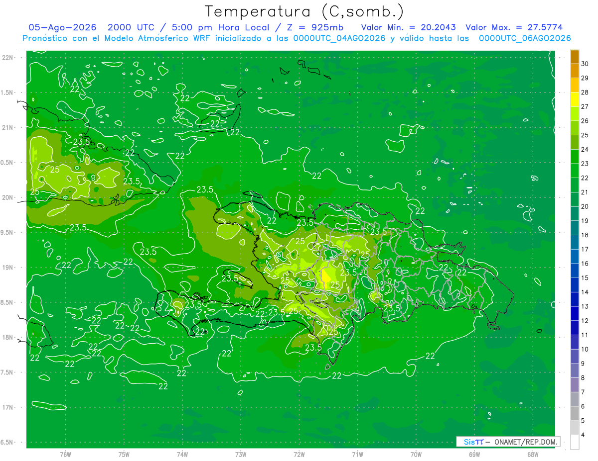
Task: Click the teal segment between 18 and 19
Action: (x=575, y=228)
